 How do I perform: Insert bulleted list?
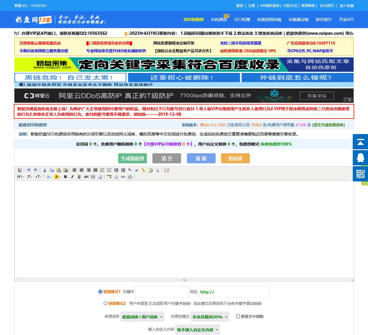point(109,170)
